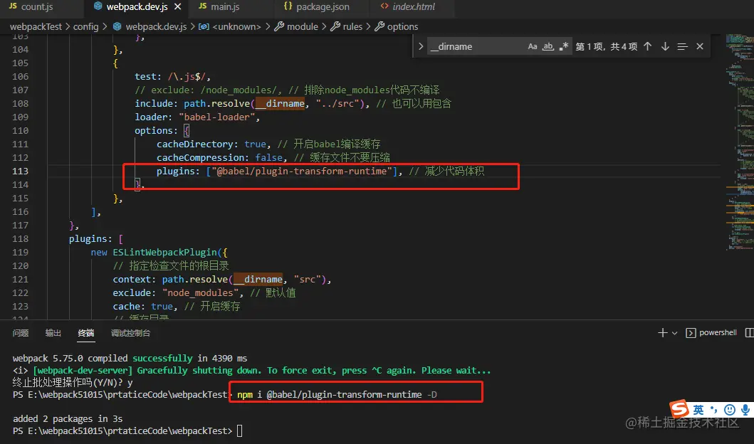Create a new terminal with plus icon
Viewport: 754px width, 444px height.
[663, 332]
